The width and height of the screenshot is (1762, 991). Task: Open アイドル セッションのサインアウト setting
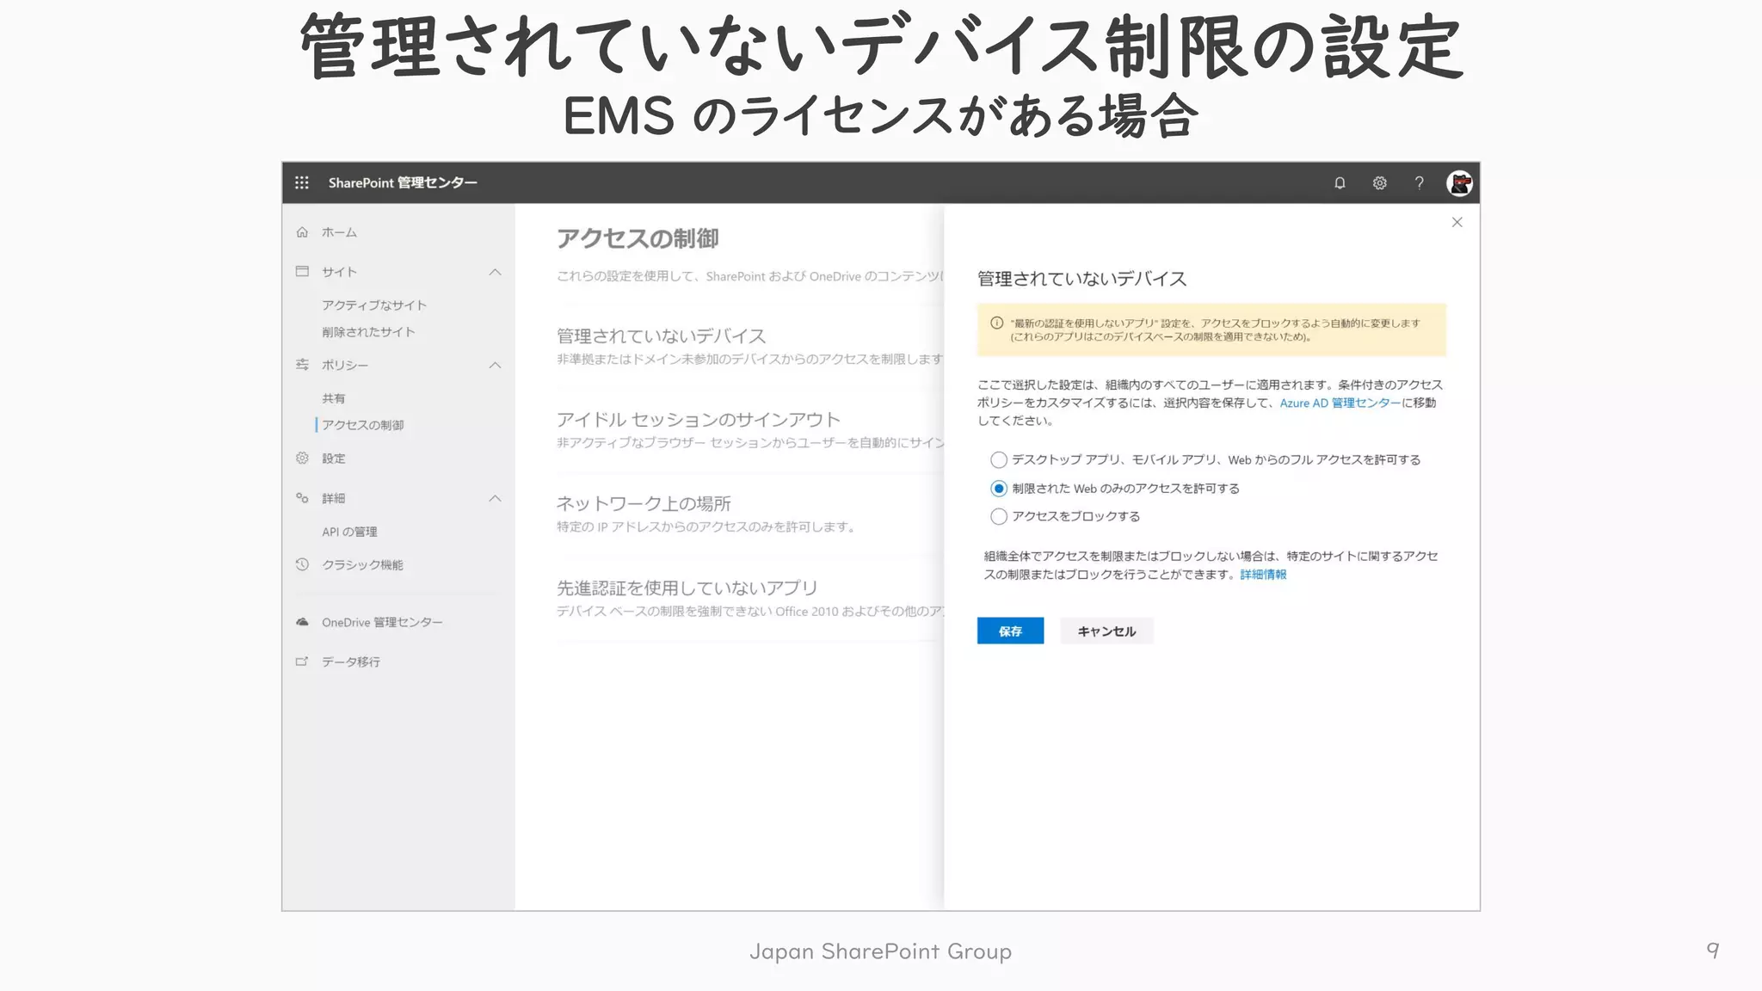click(x=698, y=420)
